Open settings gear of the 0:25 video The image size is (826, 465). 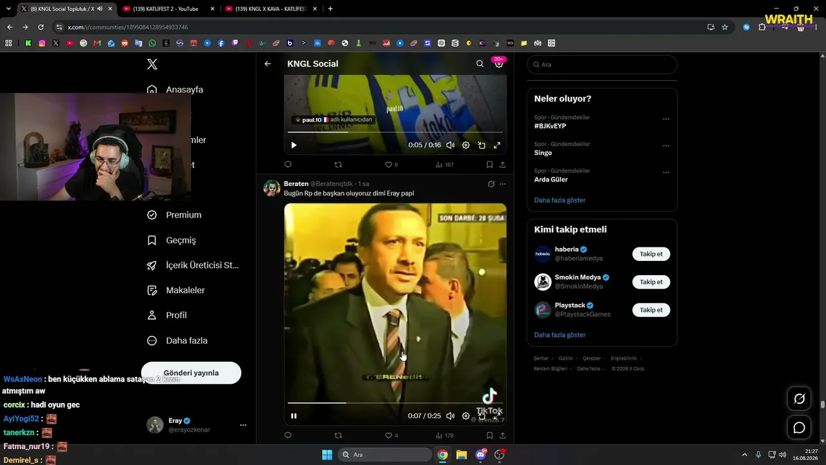tap(466, 416)
